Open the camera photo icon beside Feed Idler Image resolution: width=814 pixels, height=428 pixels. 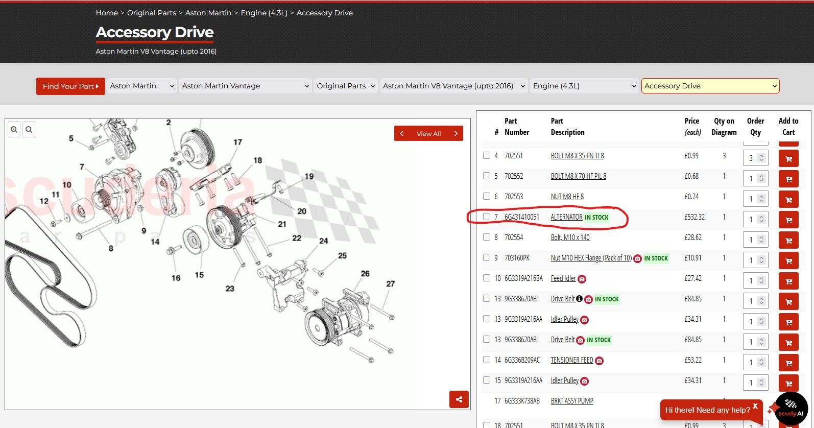582,279
